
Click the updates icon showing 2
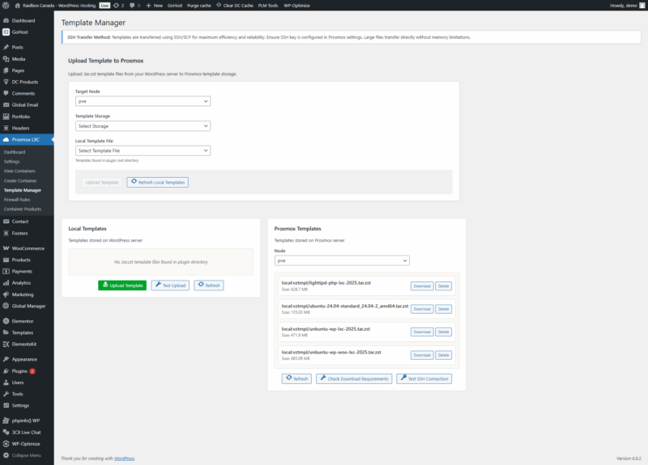click(x=116, y=6)
